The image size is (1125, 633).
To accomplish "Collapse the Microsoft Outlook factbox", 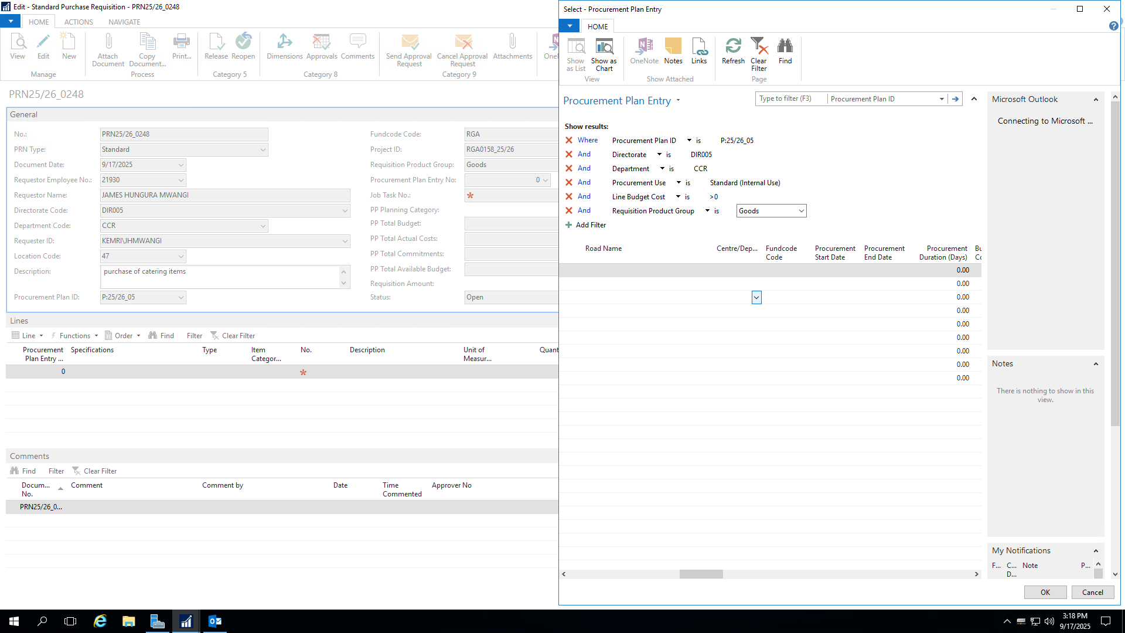I will (x=1096, y=100).
